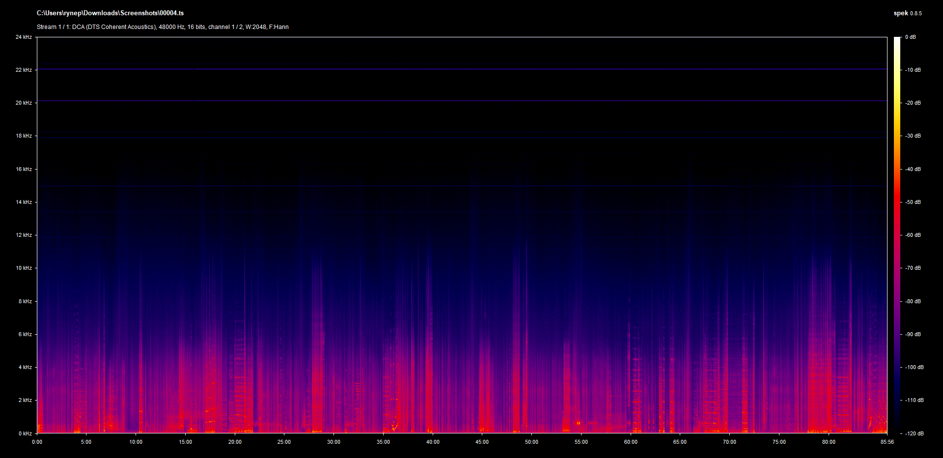Click the 30:00 time axis marker
943x458 pixels.
pos(333,442)
